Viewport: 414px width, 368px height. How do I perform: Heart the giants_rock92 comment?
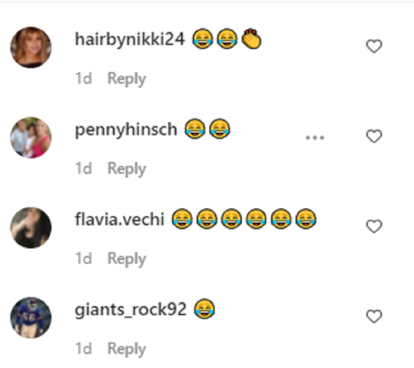[374, 317]
